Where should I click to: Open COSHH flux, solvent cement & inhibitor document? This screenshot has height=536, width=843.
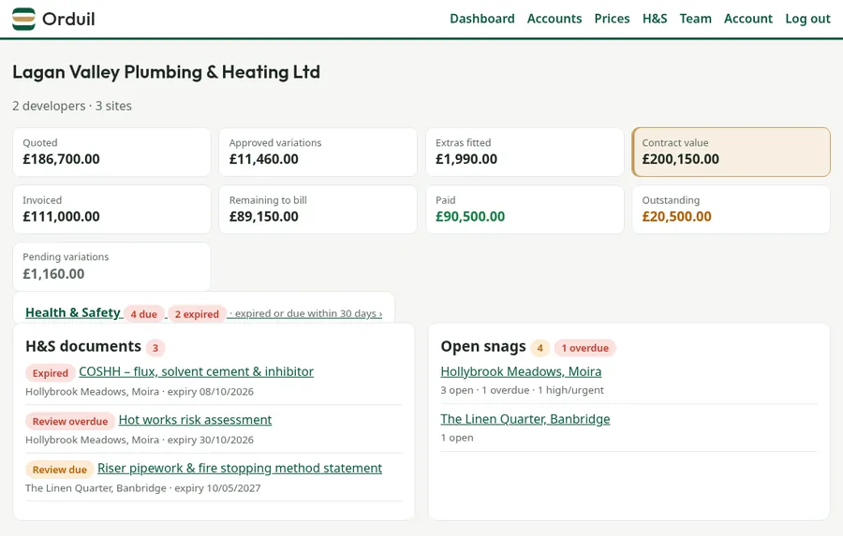[x=197, y=371]
